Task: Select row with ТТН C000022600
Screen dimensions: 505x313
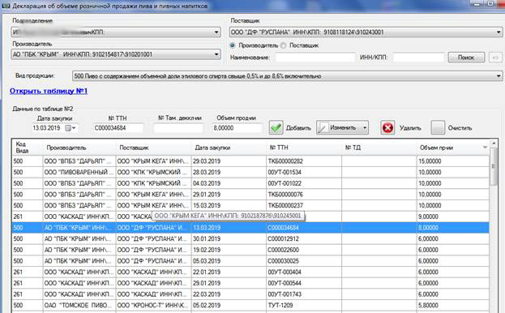Action: [250, 251]
